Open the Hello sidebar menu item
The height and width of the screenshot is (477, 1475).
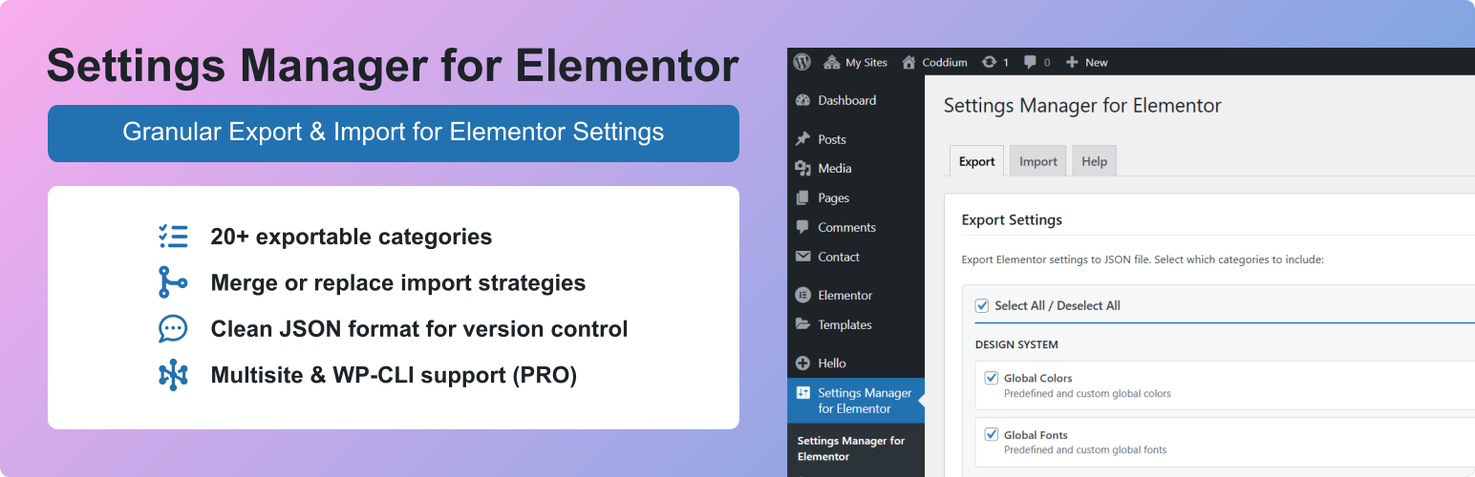coord(831,363)
